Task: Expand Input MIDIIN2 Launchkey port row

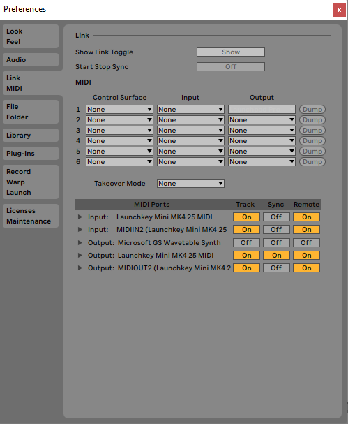Action: coord(80,230)
